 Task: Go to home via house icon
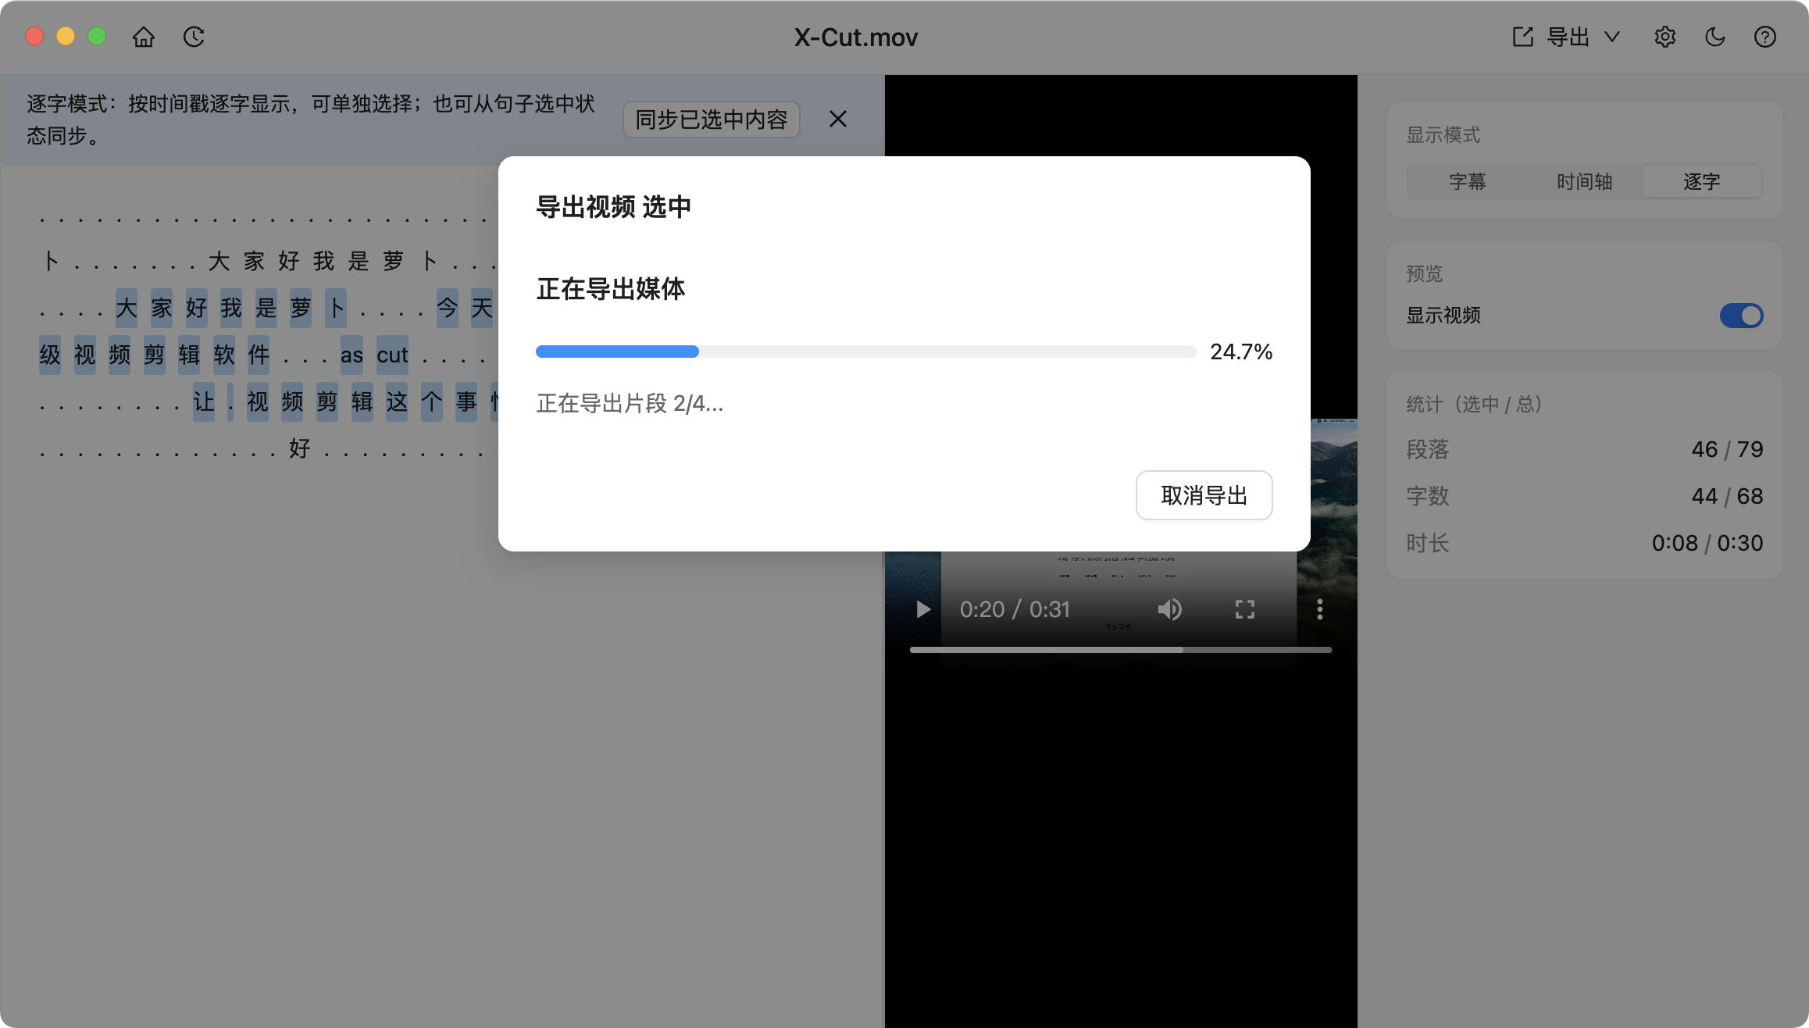pos(144,37)
